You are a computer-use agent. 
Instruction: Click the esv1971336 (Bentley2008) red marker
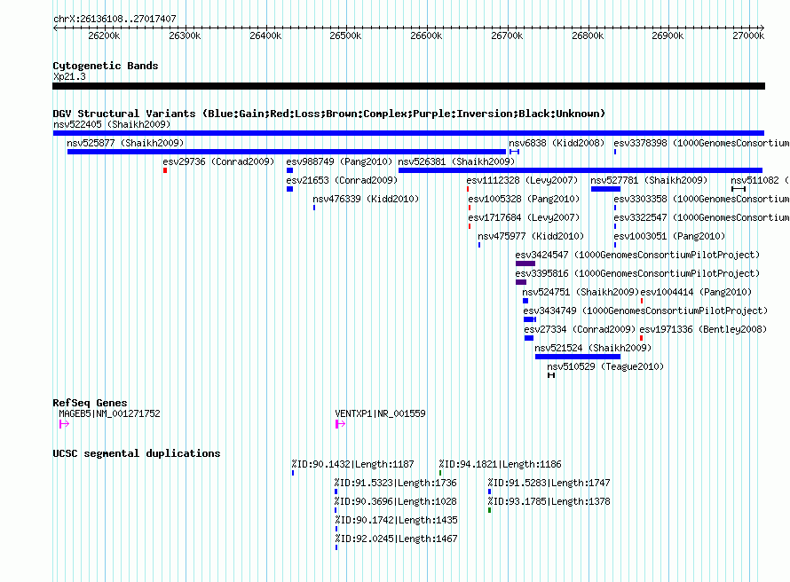(x=641, y=338)
